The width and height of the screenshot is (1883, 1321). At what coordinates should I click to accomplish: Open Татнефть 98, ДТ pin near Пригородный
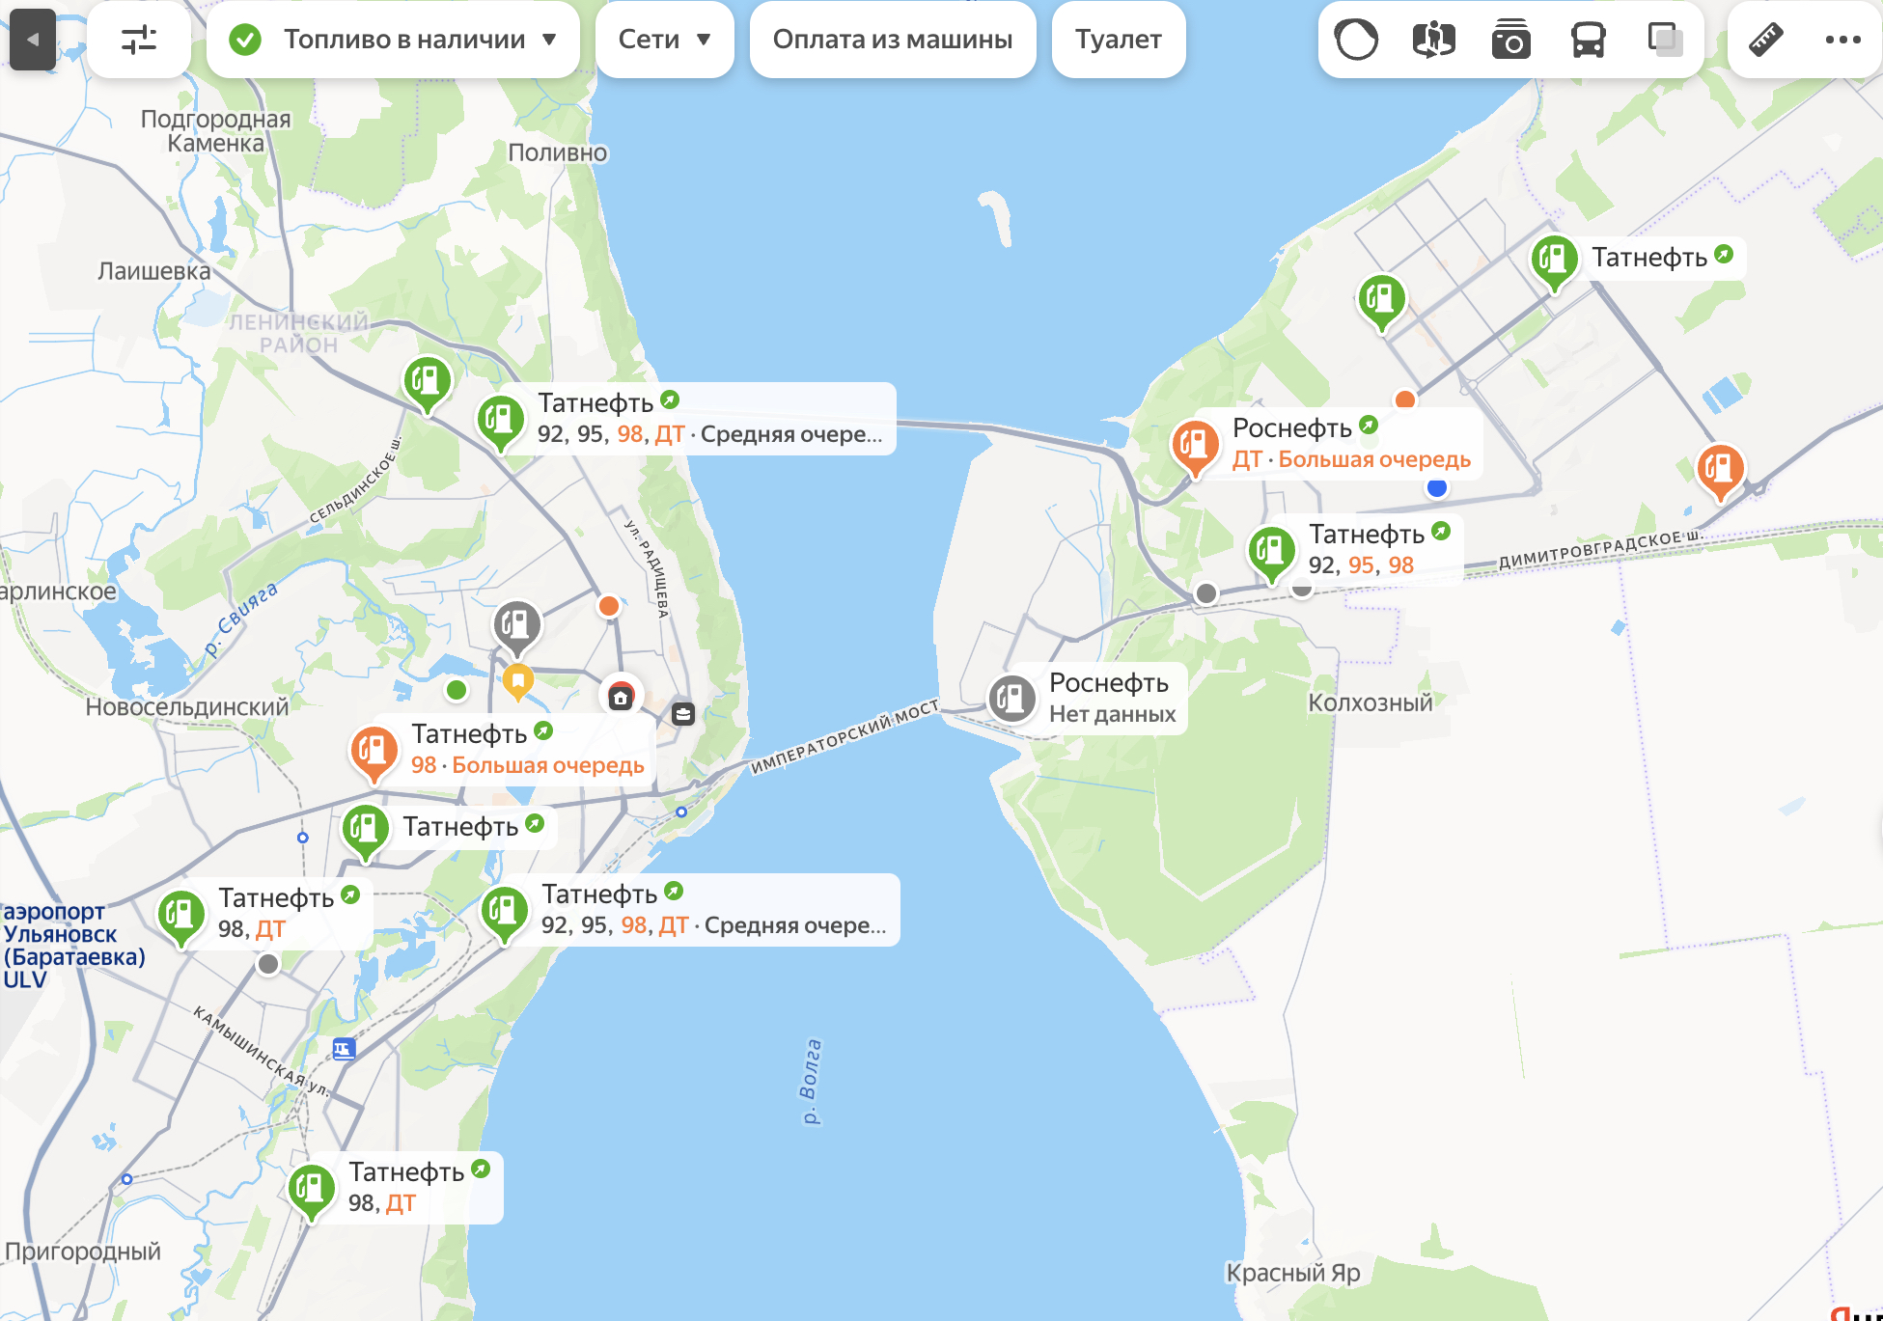point(312,1191)
